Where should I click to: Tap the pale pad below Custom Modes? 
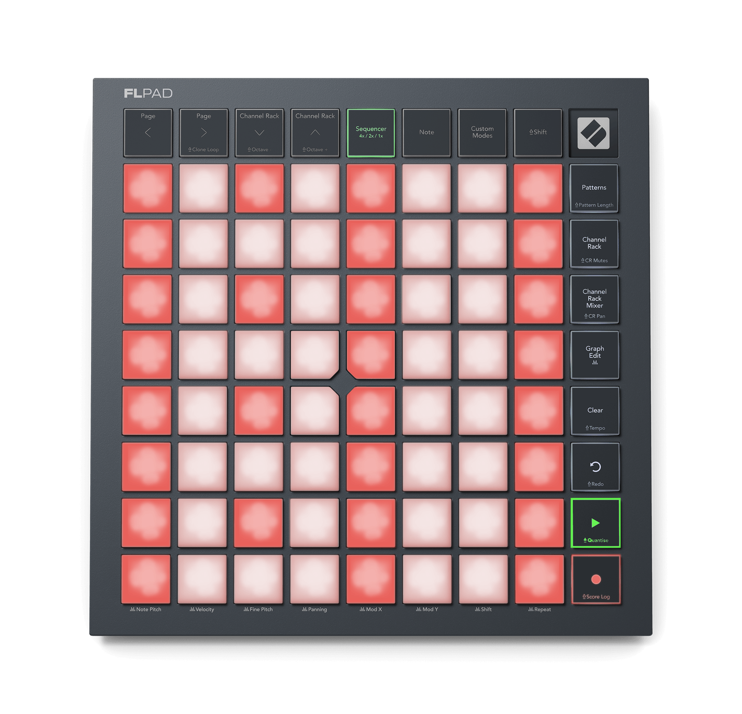(482, 188)
